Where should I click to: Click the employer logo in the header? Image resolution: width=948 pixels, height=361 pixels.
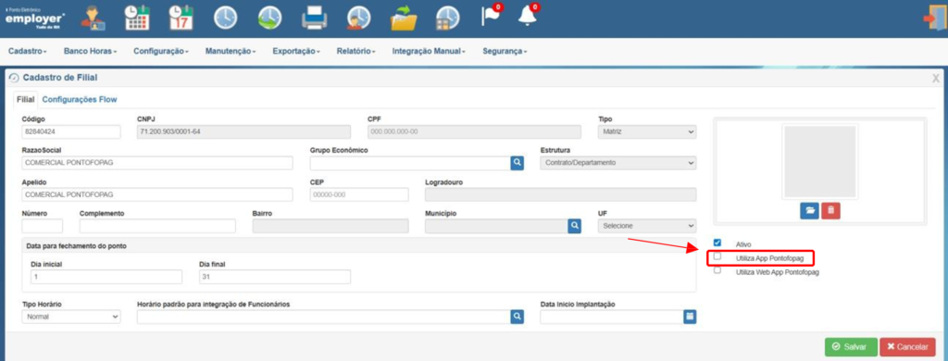35,19
